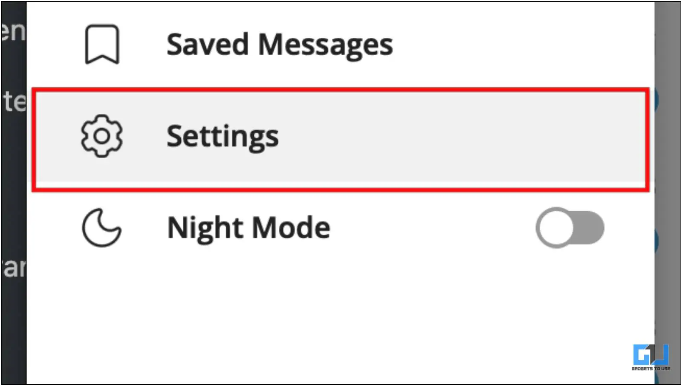Click the blue badge beside Night Mode row edge
This screenshot has width=681, height=386.
[x=656, y=241]
